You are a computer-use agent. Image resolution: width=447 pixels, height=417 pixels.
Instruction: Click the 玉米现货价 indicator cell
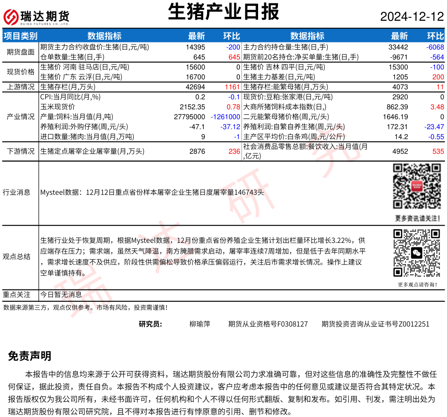click(58, 107)
